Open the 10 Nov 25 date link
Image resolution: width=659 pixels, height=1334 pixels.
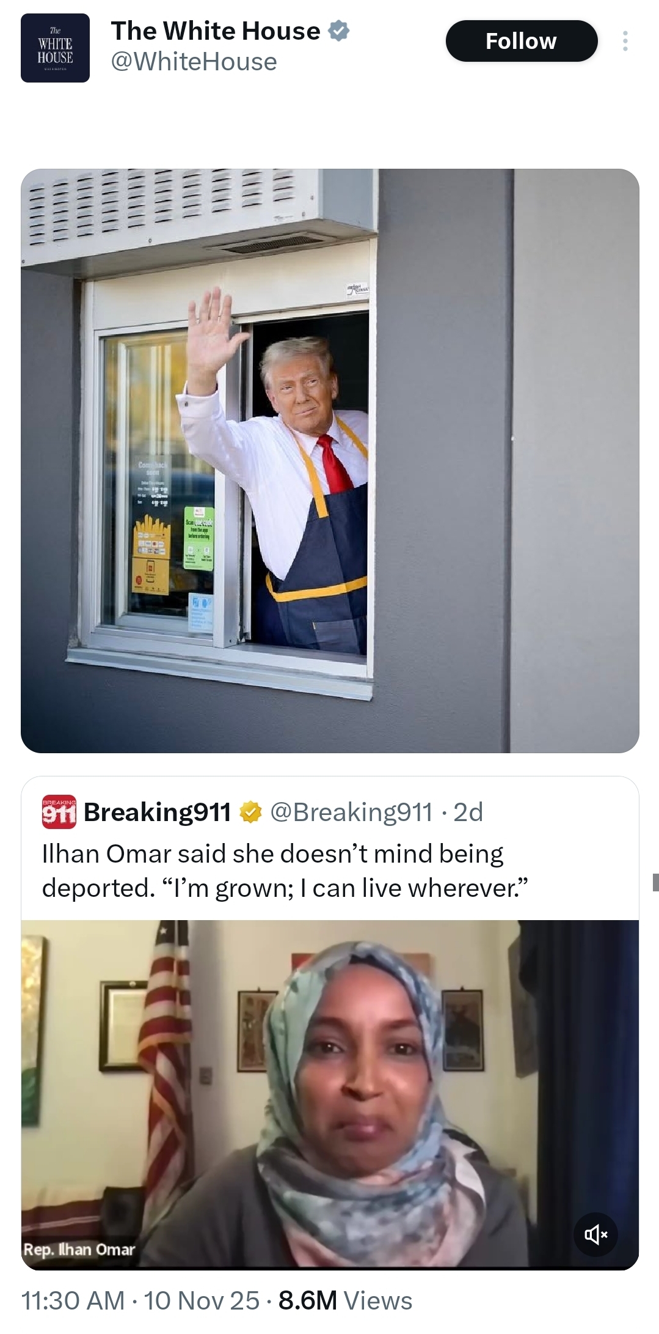click(202, 1300)
